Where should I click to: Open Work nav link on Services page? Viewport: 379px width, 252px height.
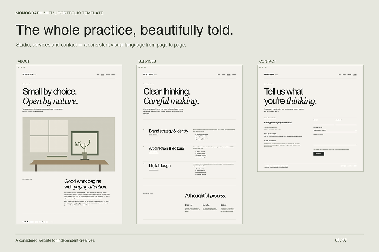click(219, 74)
